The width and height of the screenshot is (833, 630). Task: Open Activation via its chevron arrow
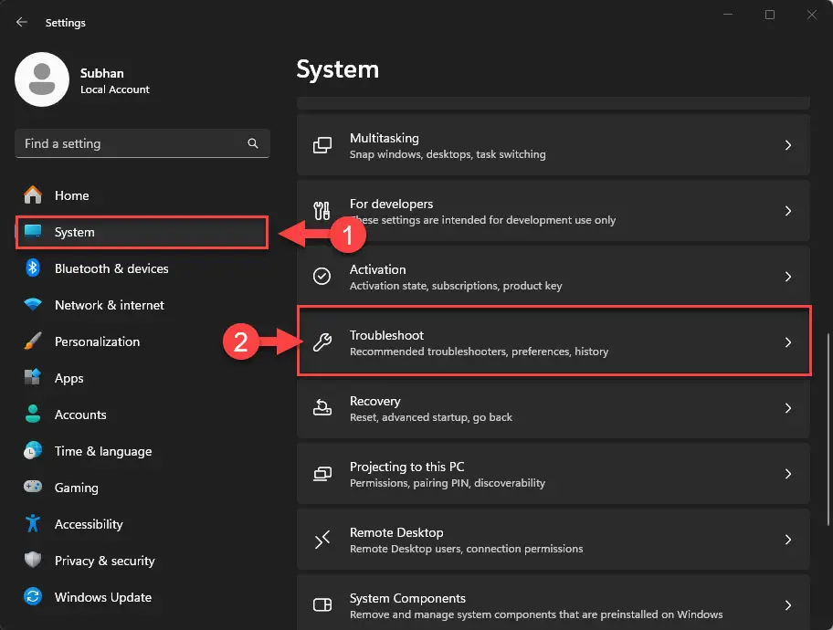788,277
